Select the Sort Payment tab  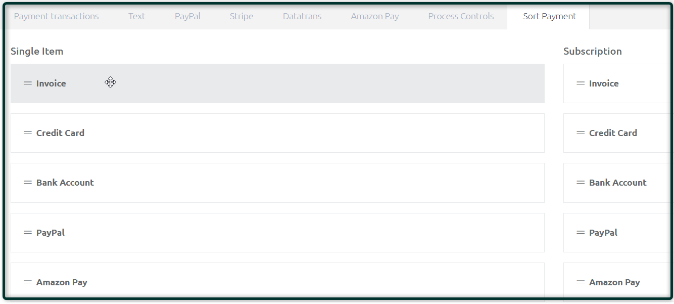549,16
